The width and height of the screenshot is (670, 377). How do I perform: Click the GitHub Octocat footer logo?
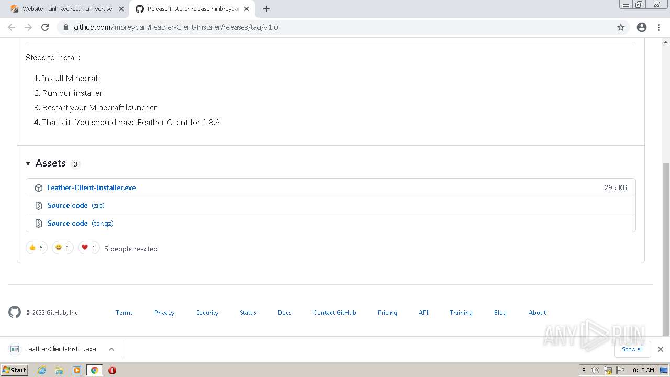[15, 312]
